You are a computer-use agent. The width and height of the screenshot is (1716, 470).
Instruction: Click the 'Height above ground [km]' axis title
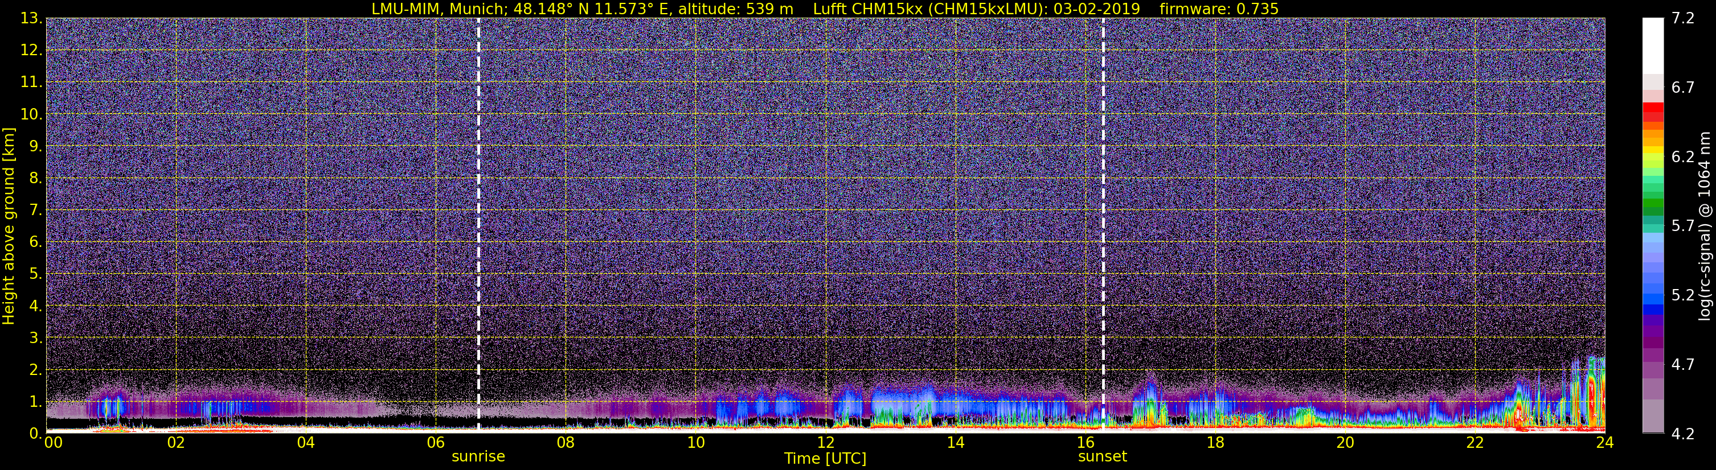point(9,226)
